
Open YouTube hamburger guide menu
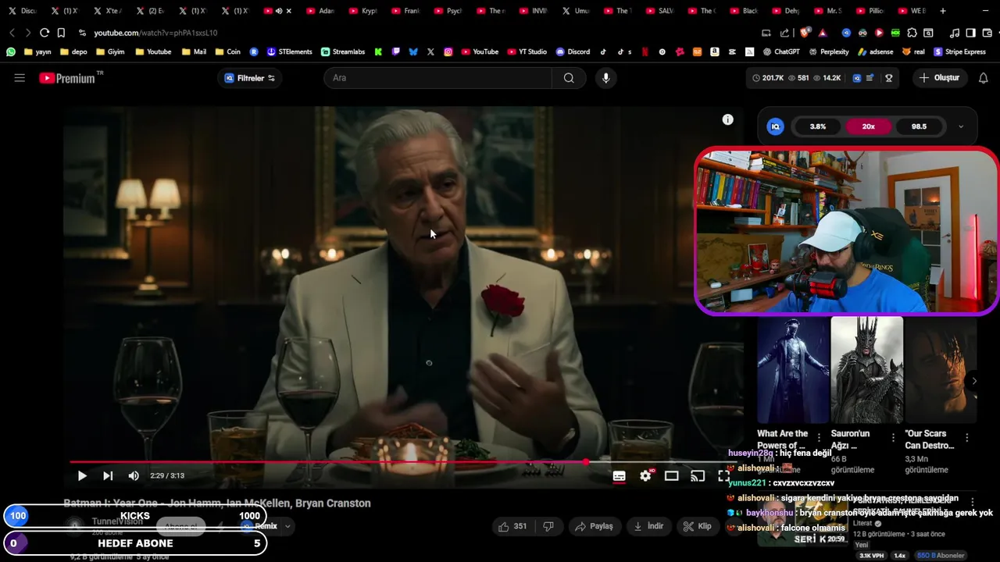(20, 78)
